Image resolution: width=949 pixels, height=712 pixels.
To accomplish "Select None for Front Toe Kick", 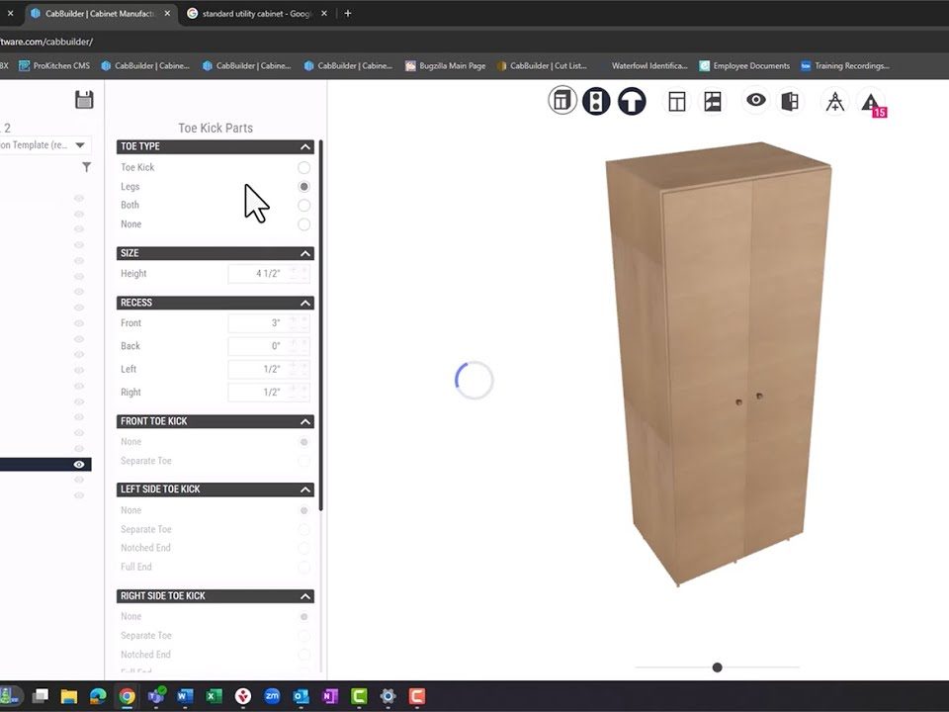I will click(303, 441).
